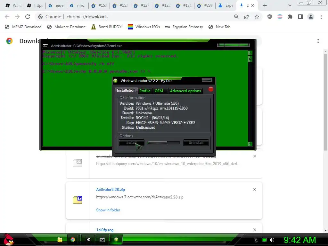Click the 9:42 AM taskbar clock
The height and width of the screenshot is (246, 328).
click(x=300, y=240)
